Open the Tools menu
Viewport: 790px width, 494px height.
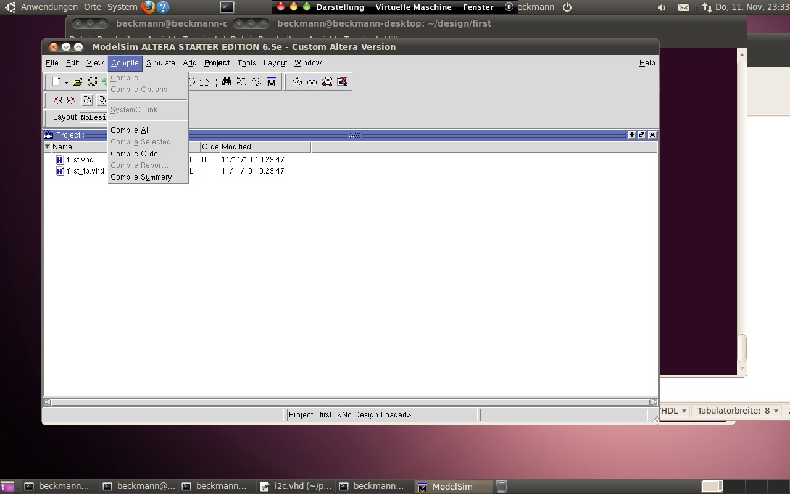pos(246,63)
